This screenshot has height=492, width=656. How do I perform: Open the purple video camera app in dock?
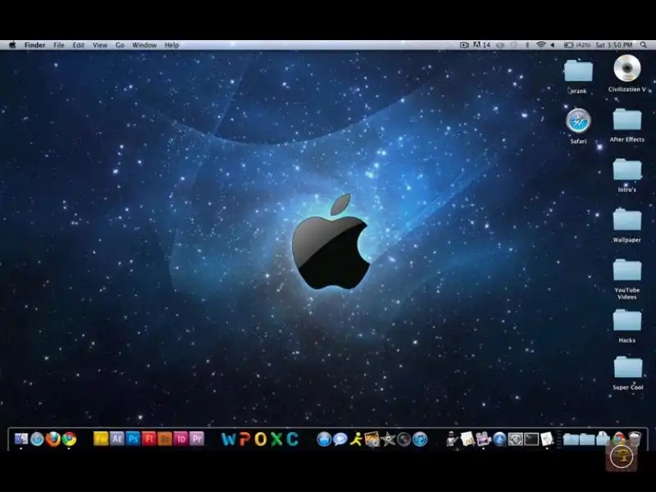483,439
